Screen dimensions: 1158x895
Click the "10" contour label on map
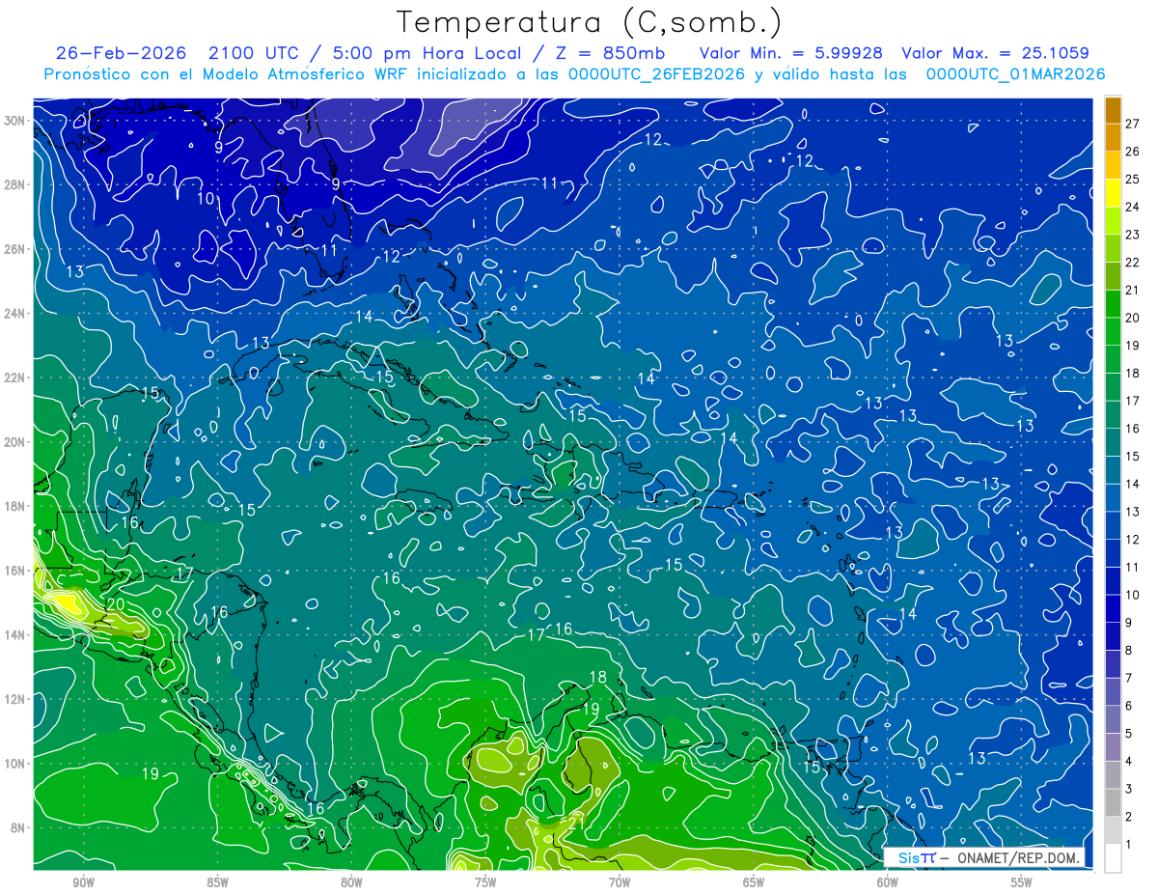coord(206,199)
